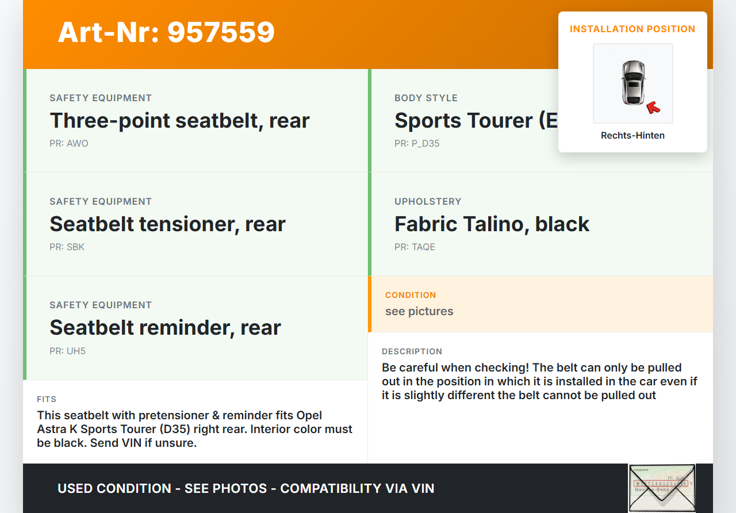The image size is (736, 513).
Task: Click the PR: TAQE code
Action: tap(415, 247)
